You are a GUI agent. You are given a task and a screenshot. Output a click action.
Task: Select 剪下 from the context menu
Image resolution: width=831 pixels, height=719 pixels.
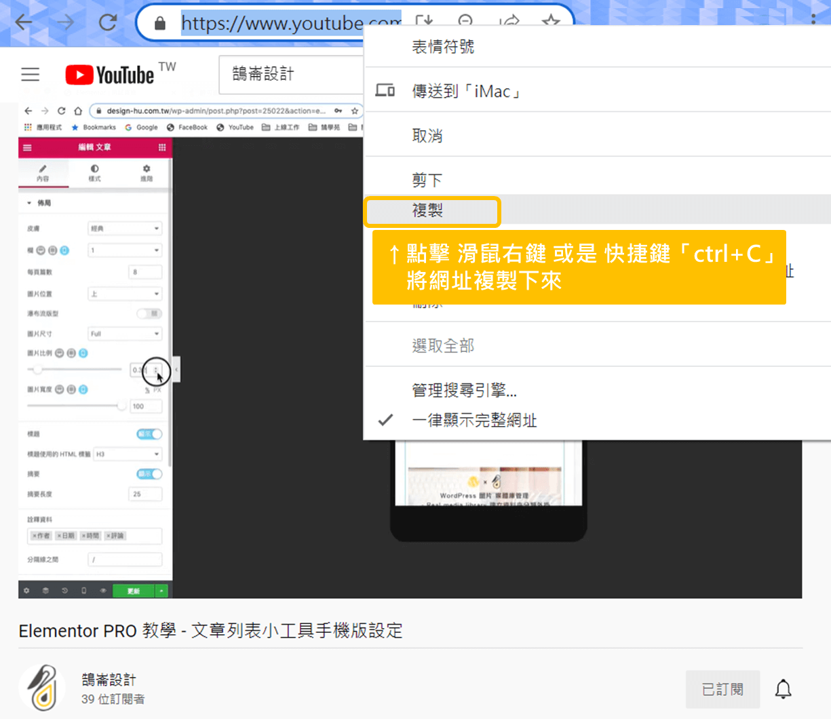coord(427,180)
